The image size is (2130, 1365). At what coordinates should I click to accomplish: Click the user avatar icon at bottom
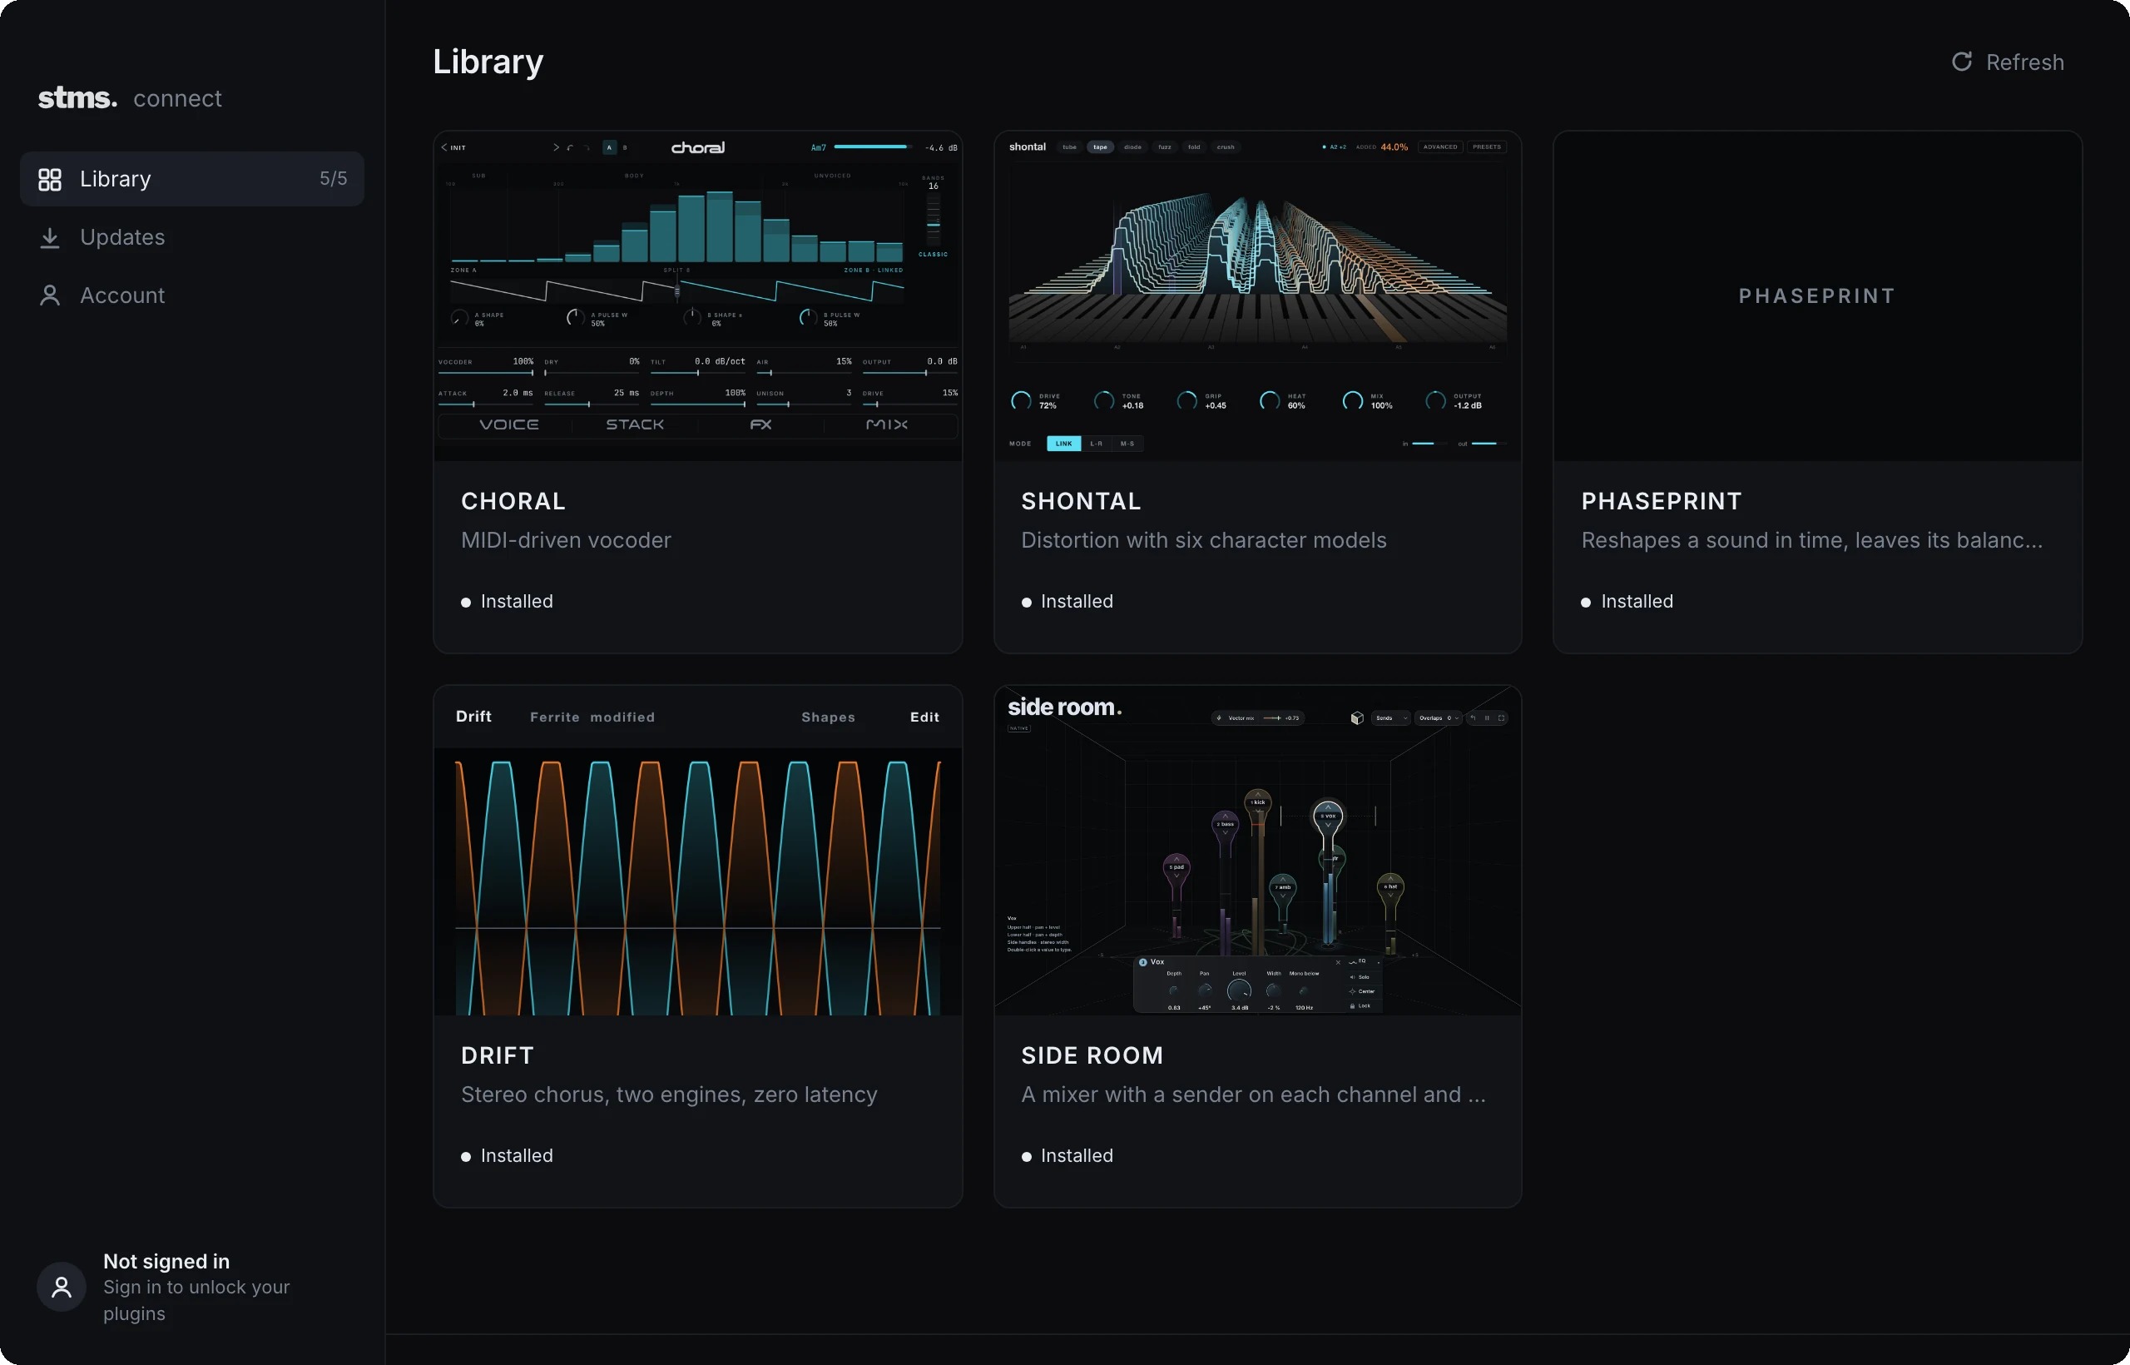(61, 1286)
